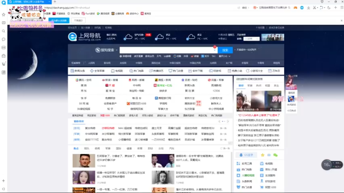Select the 娱乐 news tab

click(87, 148)
